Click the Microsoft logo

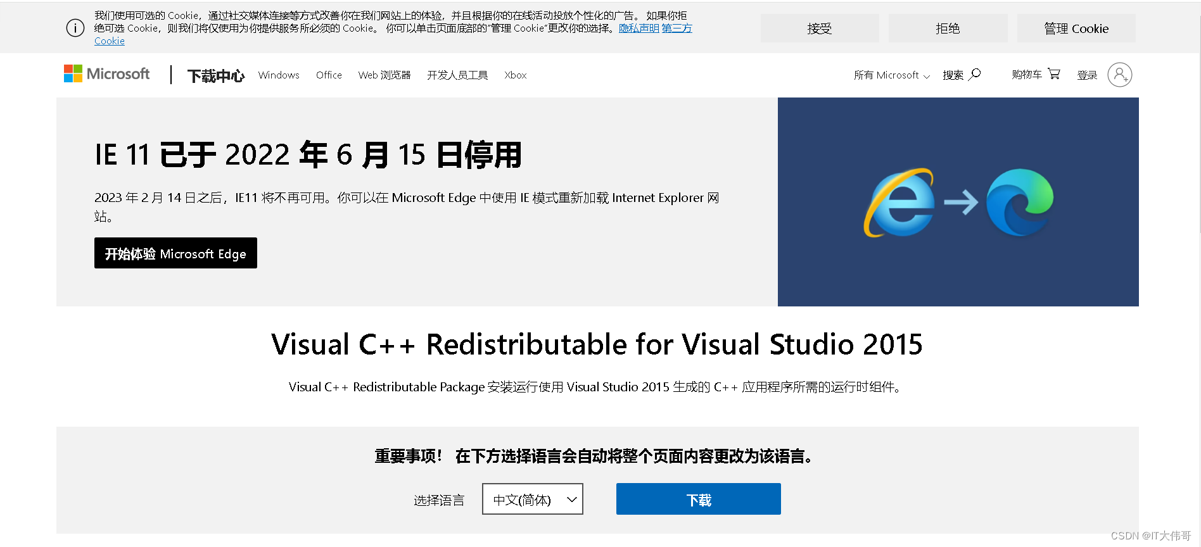[106, 74]
